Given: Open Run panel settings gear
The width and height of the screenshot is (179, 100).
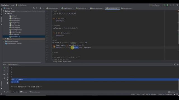Looking at the screenshot, I should pyautogui.click(x=175, y=64).
